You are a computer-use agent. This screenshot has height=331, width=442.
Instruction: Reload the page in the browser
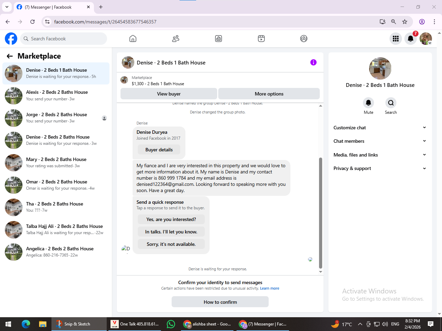(32, 22)
